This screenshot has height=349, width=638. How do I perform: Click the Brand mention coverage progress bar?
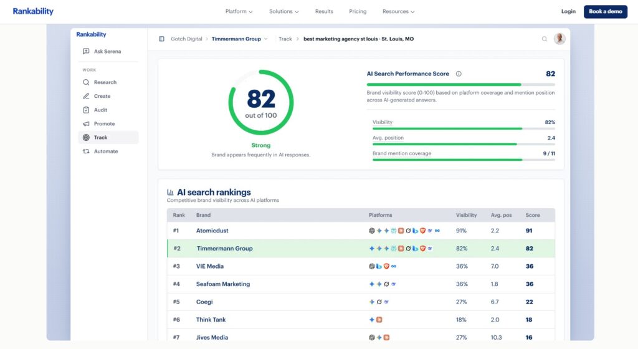(x=464, y=160)
